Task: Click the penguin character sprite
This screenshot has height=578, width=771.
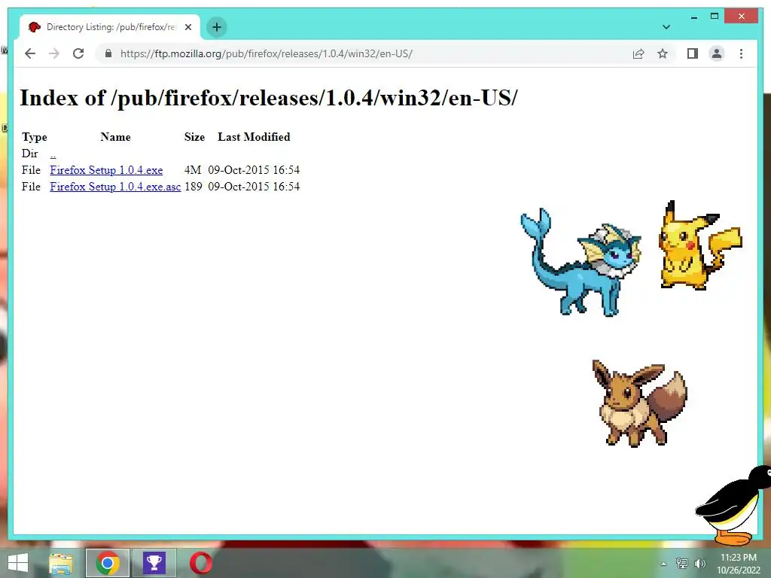Action: click(x=733, y=507)
